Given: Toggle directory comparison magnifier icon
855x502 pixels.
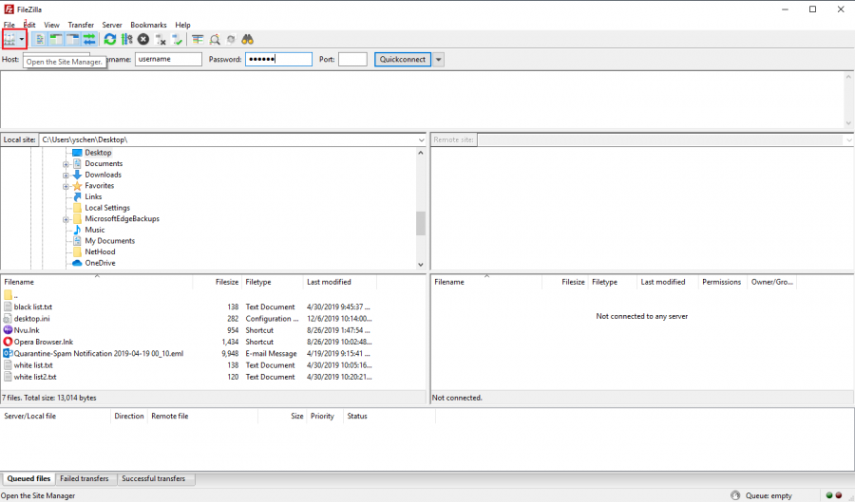Looking at the screenshot, I should 215,39.
